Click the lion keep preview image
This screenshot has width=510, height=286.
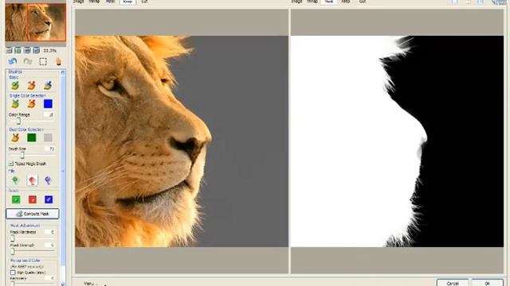point(182,141)
